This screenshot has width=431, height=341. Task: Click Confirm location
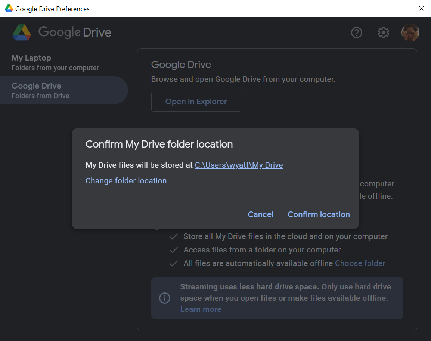tap(319, 214)
